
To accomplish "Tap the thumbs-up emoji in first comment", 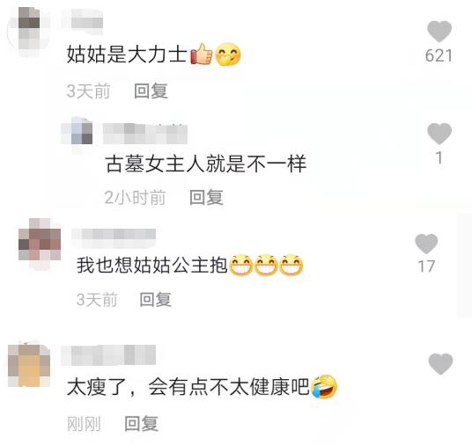I will pos(201,55).
